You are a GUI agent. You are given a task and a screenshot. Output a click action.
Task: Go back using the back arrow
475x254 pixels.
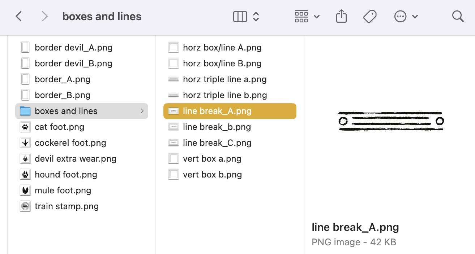(19, 16)
